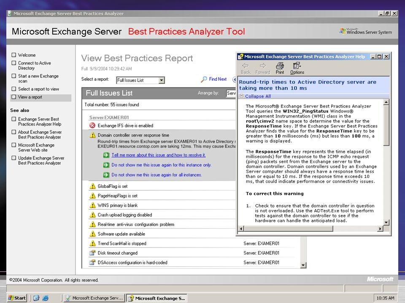Click up arrow of Help window vertical scrollbar
This screenshot has width=405, height=303.
pyautogui.click(x=386, y=102)
